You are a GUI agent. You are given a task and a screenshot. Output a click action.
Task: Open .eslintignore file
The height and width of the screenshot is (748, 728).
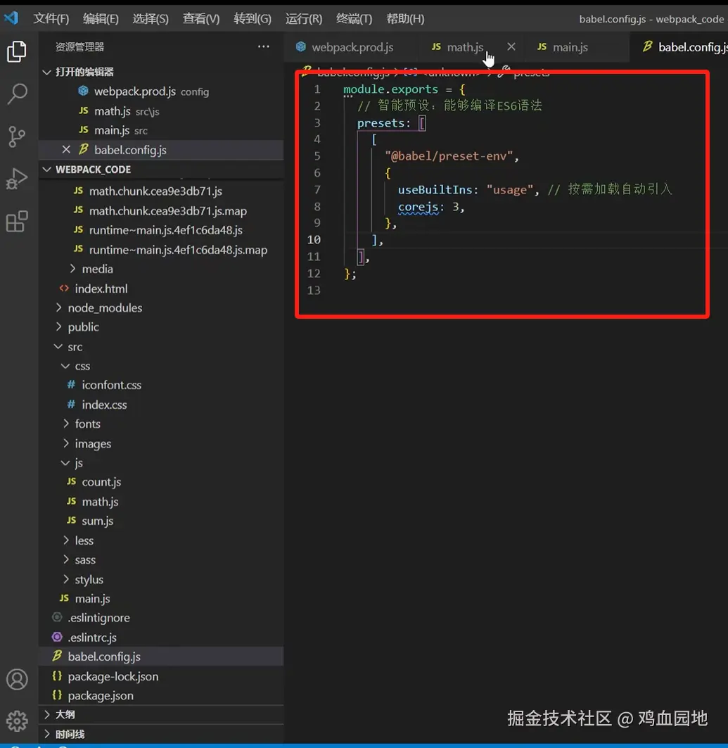162,618
